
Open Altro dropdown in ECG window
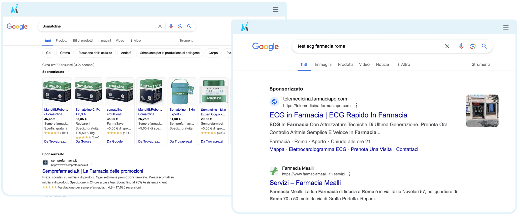pyautogui.click(x=403, y=65)
